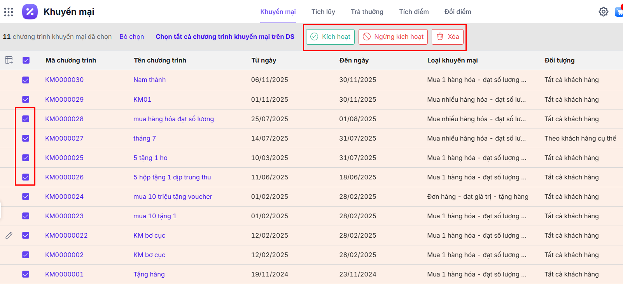Uncheck the checkbox for KM0000027
This screenshot has height=292, width=623.
(x=26, y=138)
